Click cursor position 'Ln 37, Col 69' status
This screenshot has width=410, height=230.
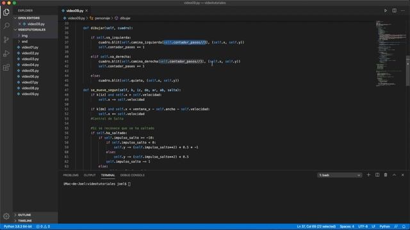click(x=316, y=227)
